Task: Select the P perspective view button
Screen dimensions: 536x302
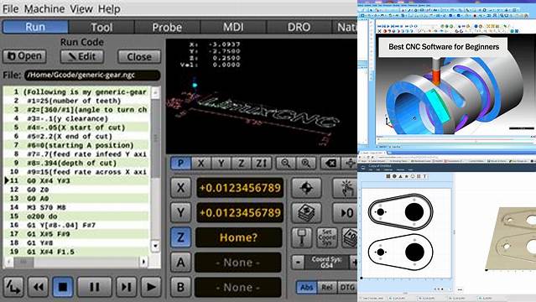Action: tap(180, 164)
